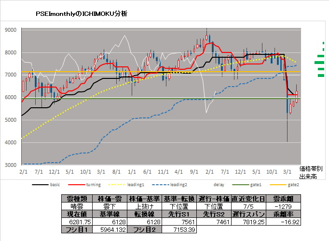Select the 雲下 cell
This screenshot has height=241, width=329.
[110, 206]
